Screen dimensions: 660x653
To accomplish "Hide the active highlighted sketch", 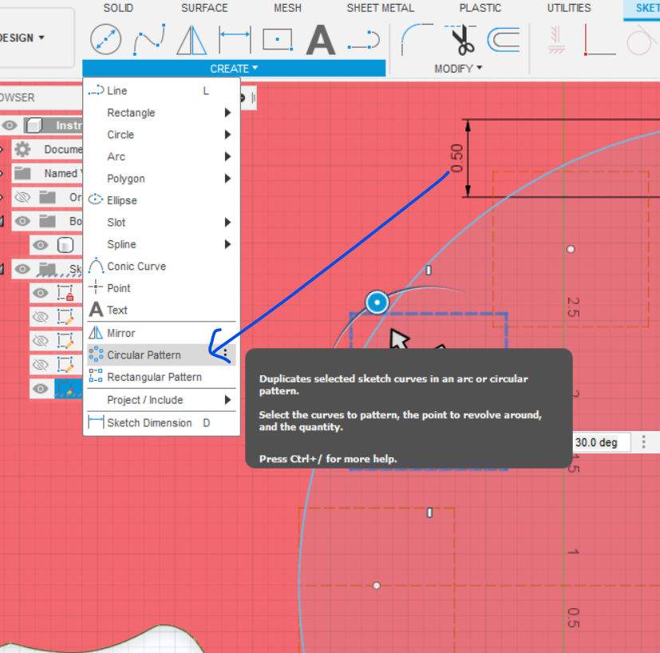I will tap(41, 389).
